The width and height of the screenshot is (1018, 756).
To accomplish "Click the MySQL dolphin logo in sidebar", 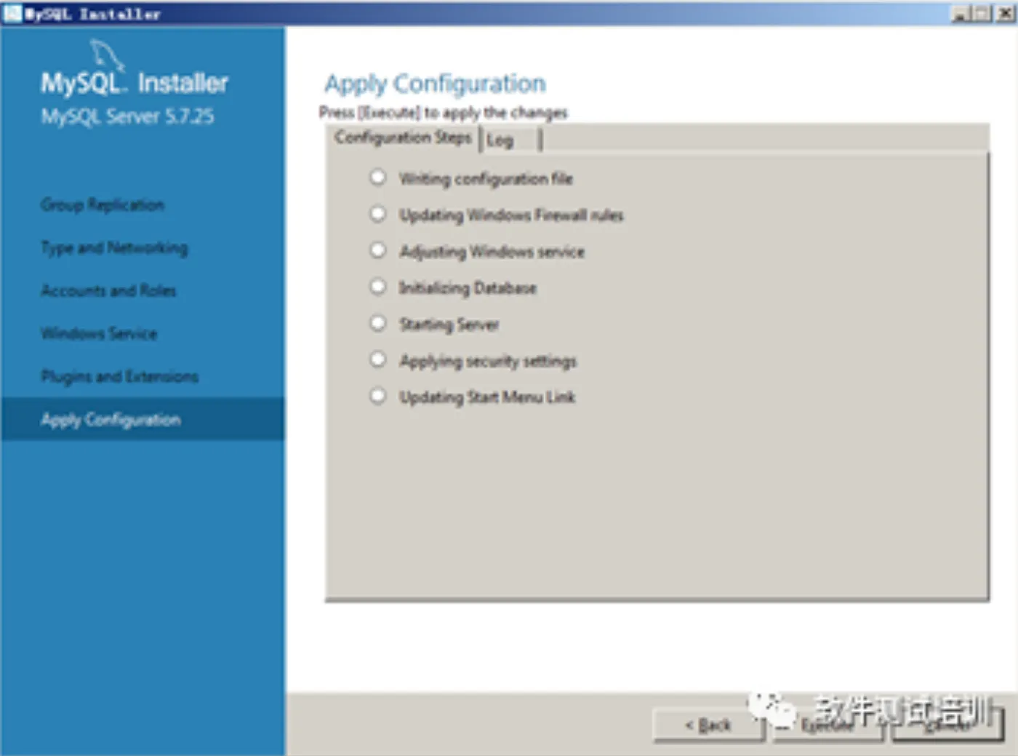I will [106, 55].
